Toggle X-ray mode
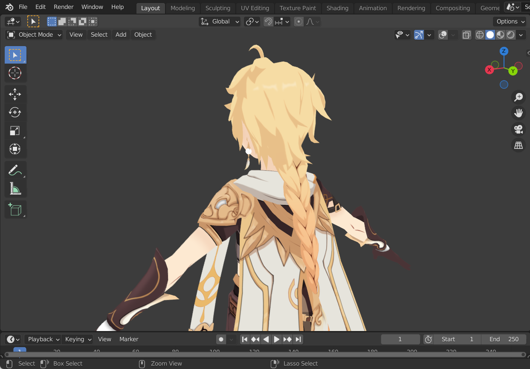Screen dimensions: 530x369 point(466,35)
